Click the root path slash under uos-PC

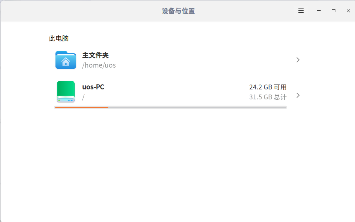pyautogui.click(x=83, y=97)
